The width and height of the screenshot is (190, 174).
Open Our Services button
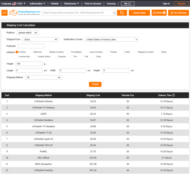pos(178,13)
